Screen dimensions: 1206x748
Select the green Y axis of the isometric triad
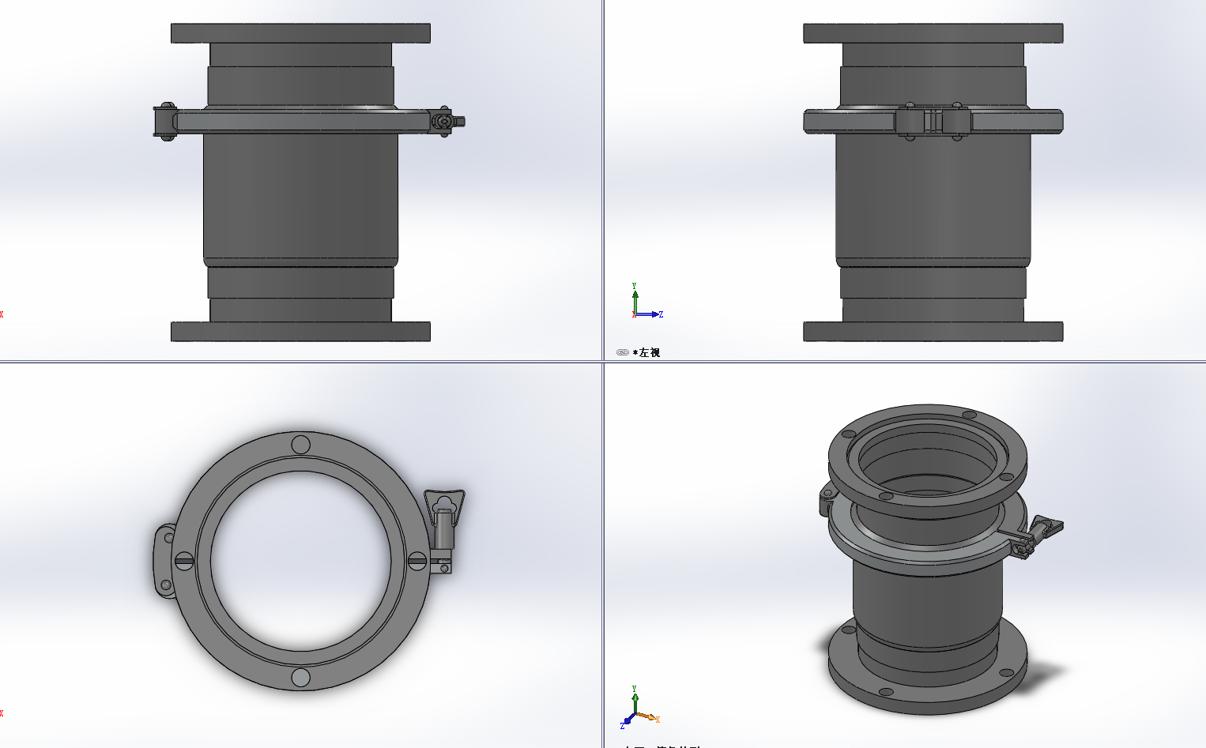click(635, 701)
